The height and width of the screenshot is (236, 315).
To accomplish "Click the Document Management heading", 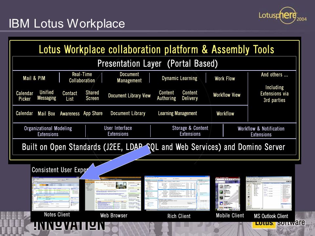I will (x=129, y=77).
